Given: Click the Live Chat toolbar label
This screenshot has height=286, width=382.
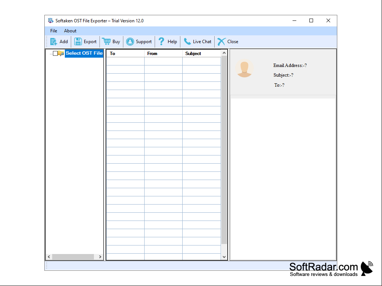Looking at the screenshot, I should [202, 42].
